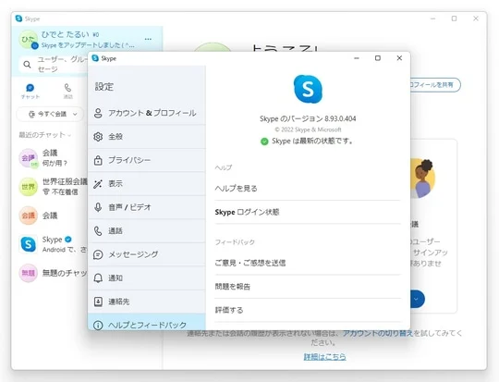This screenshot has height=382, width=499.
Task: Click the green checkmark status icon
Action: point(264,142)
